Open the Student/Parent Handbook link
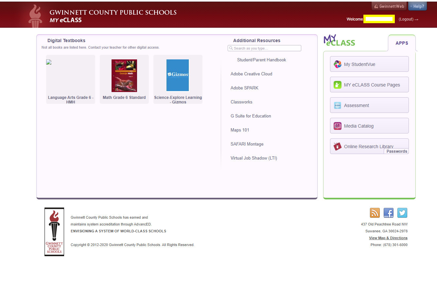 [x=261, y=60]
